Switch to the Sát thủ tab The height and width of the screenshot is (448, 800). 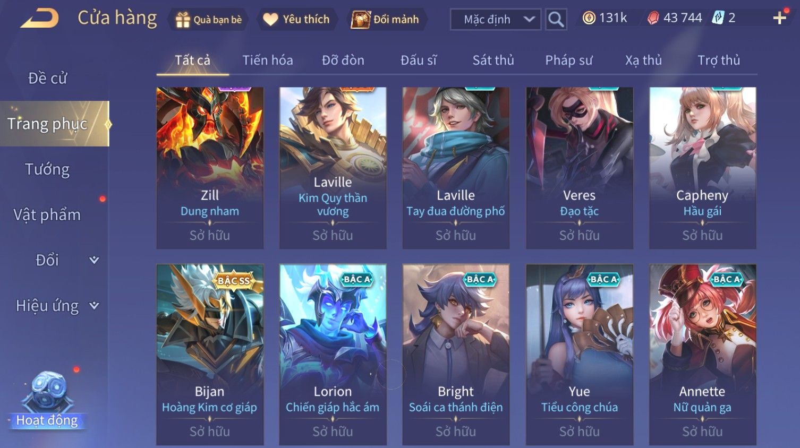(x=493, y=61)
